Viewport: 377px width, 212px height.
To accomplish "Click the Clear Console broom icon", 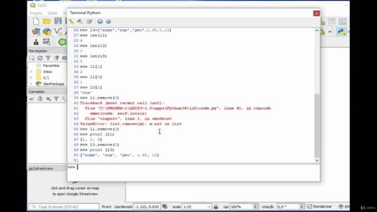I will 72,21.
